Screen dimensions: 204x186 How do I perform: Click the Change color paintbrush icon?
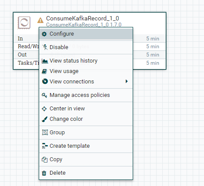coord(44,119)
